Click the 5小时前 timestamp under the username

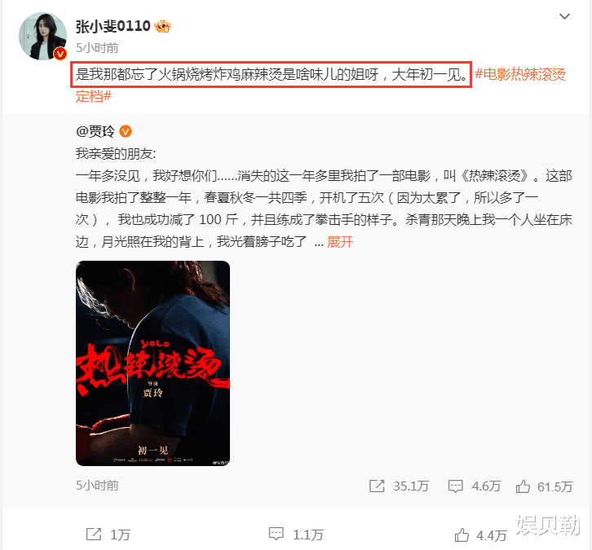pyautogui.click(x=97, y=48)
